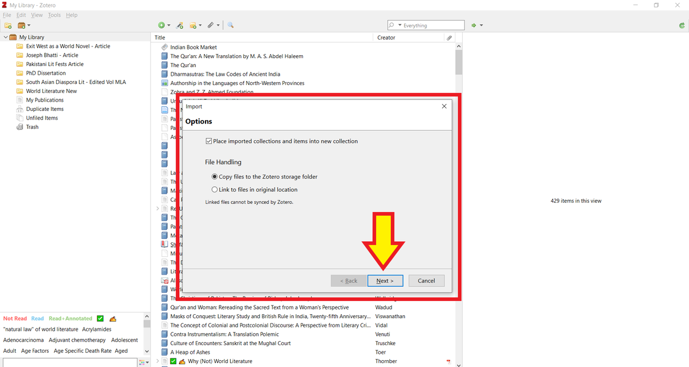Close the Import dialog with X

444,106
